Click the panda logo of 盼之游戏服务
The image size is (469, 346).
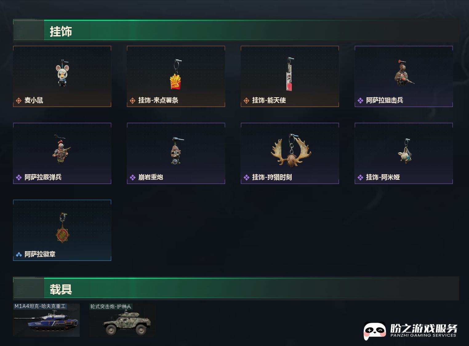coord(375,331)
